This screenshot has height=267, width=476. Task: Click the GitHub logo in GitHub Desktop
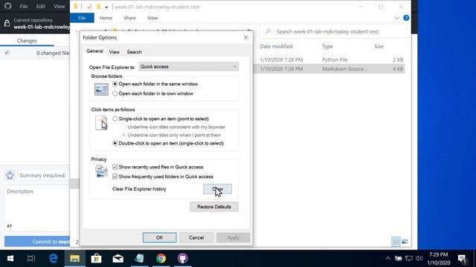pyautogui.click(x=8, y=6)
